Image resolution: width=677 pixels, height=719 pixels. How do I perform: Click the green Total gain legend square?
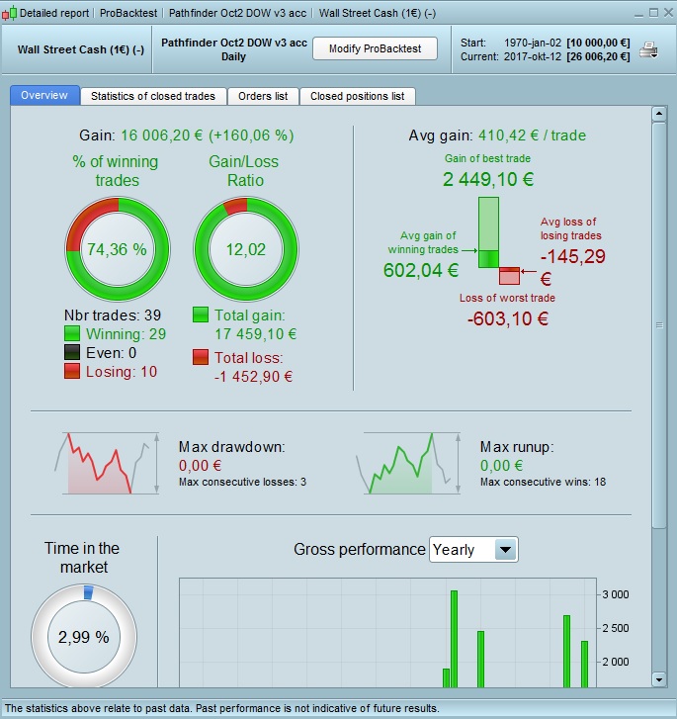tap(201, 315)
